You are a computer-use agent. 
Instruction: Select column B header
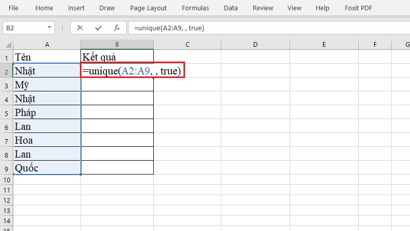[x=117, y=45]
